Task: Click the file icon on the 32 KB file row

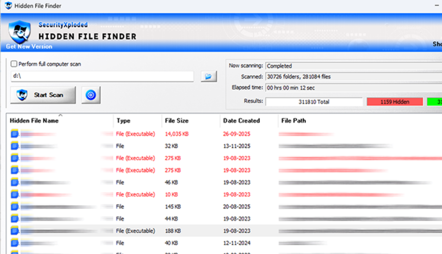Action: tap(14, 146)
